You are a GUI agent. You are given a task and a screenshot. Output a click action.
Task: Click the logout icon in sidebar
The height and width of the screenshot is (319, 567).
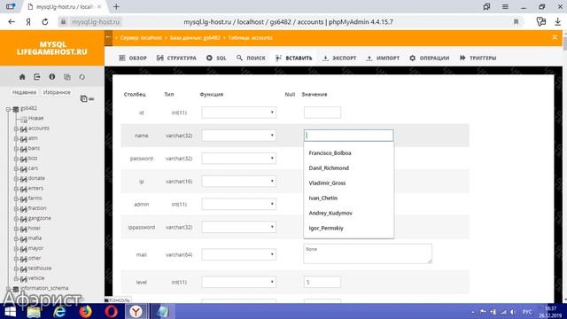point(37,77)
